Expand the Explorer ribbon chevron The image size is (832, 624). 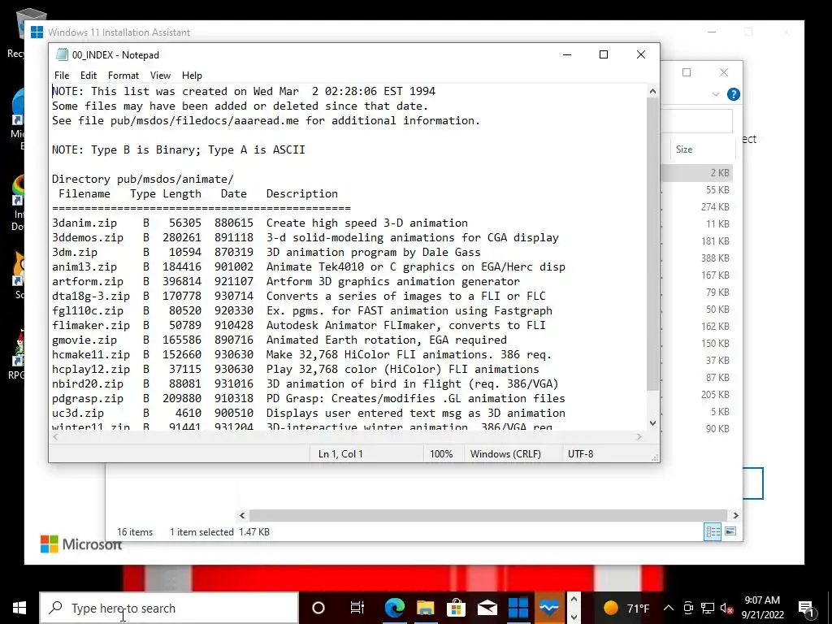715,94
